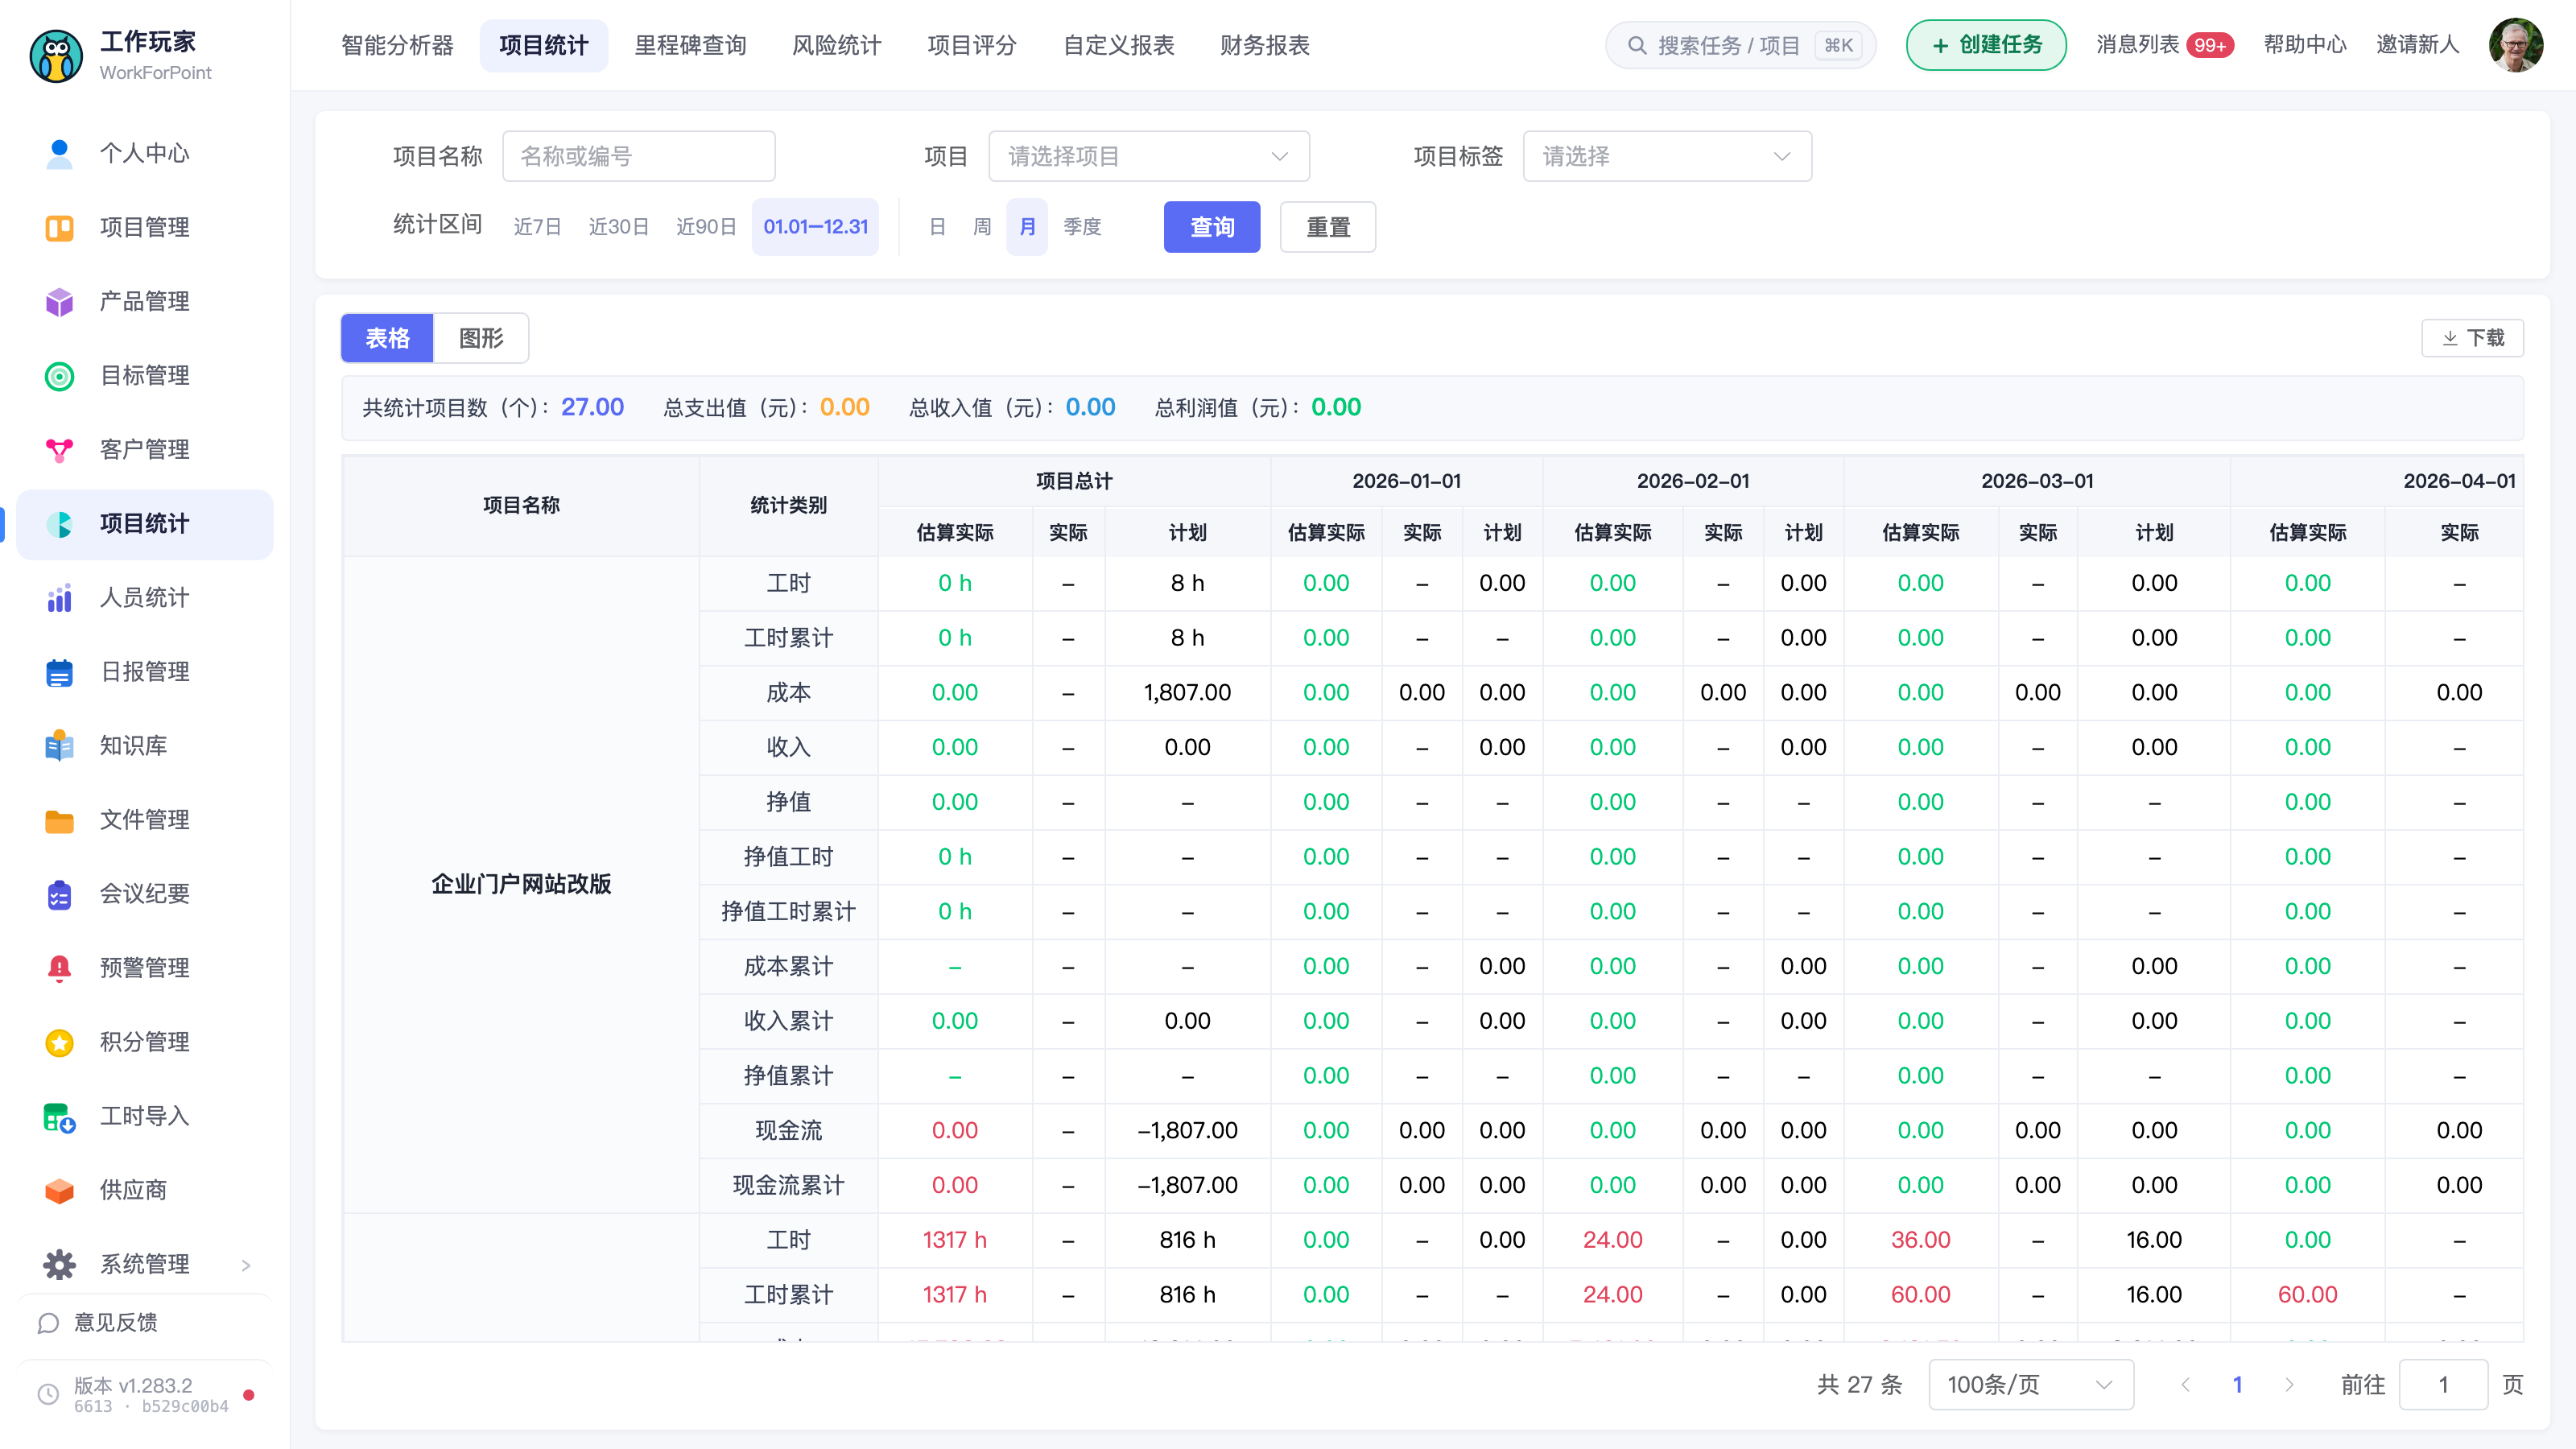Open the 项目管理 sidebar icon
The height and width of the screenshot is (1449, 2576).
pos(59,227)
